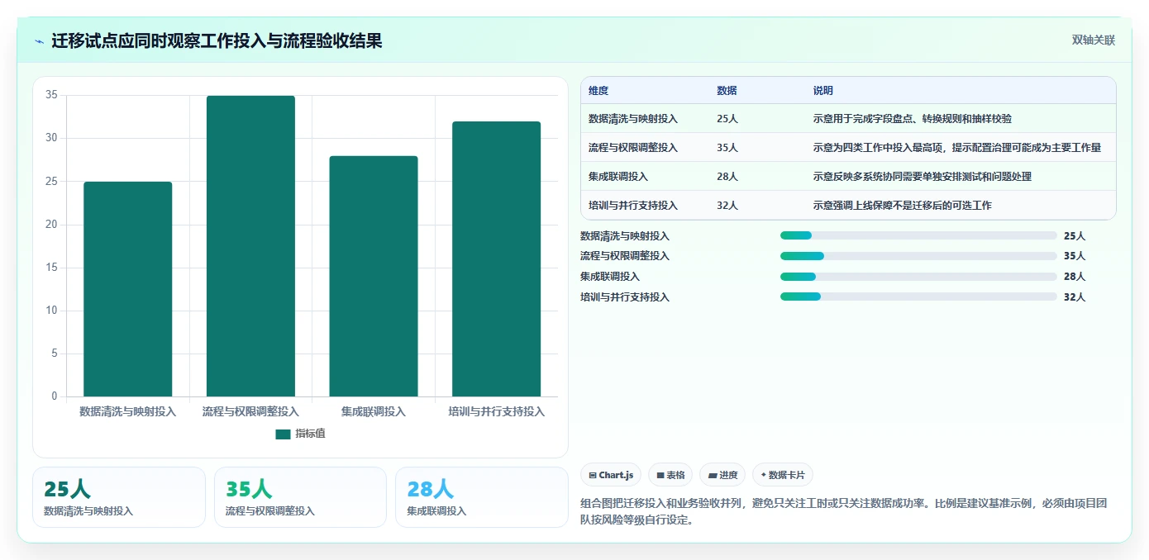
Task: Click x-axis label 集成联调投入
Action: (x=374, y=411)
